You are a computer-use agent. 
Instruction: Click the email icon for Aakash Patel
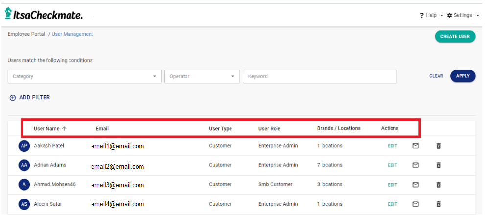416,146
